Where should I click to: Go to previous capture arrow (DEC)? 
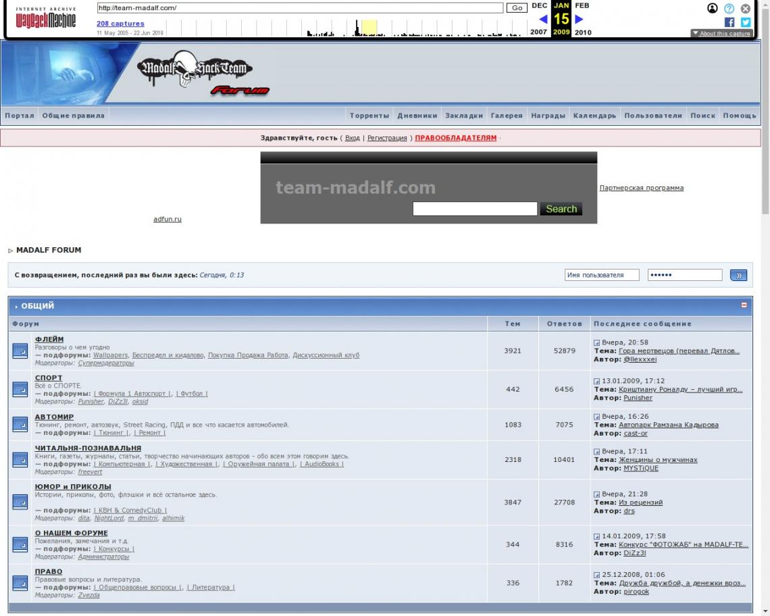(x=543, y=19)
